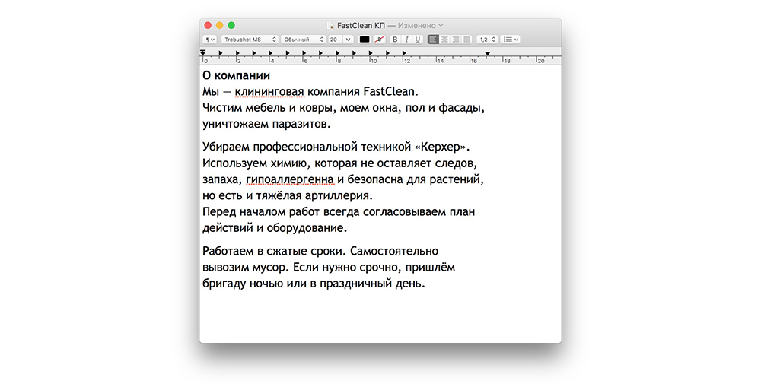Open the text highlight color button
Screen dimensions: 761x390
380,40
